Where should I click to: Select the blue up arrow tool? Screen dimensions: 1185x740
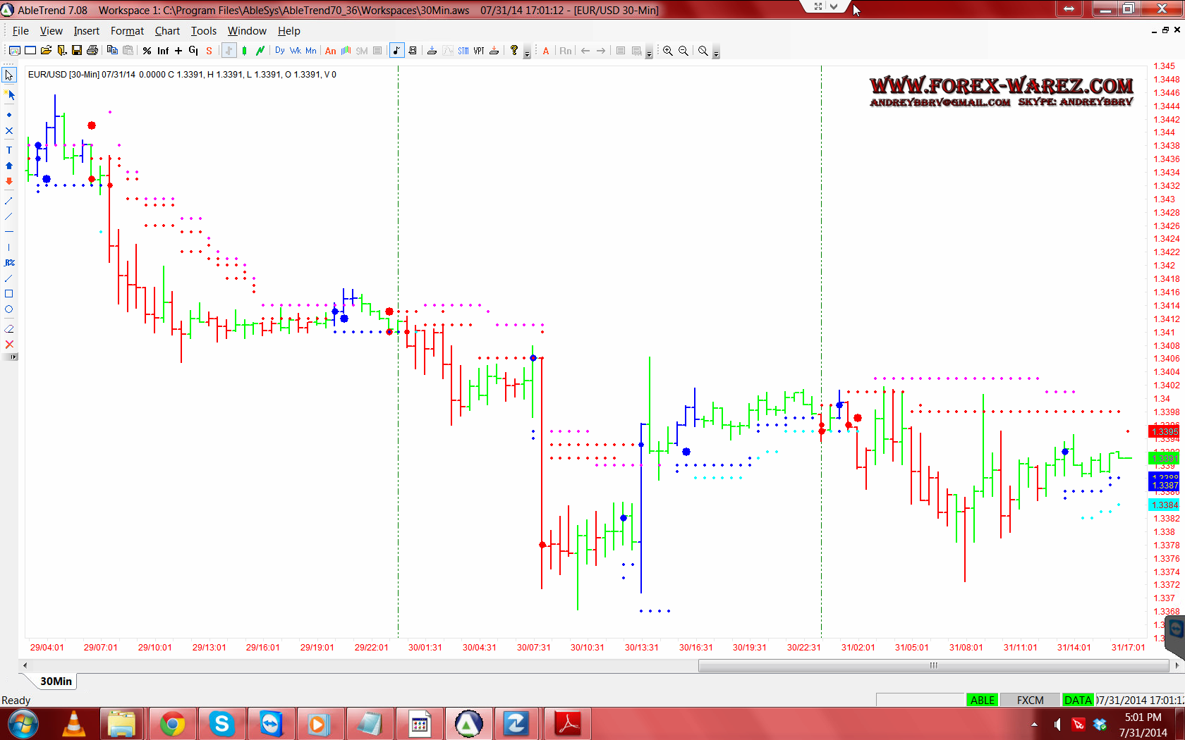click(x=9, y=166)
